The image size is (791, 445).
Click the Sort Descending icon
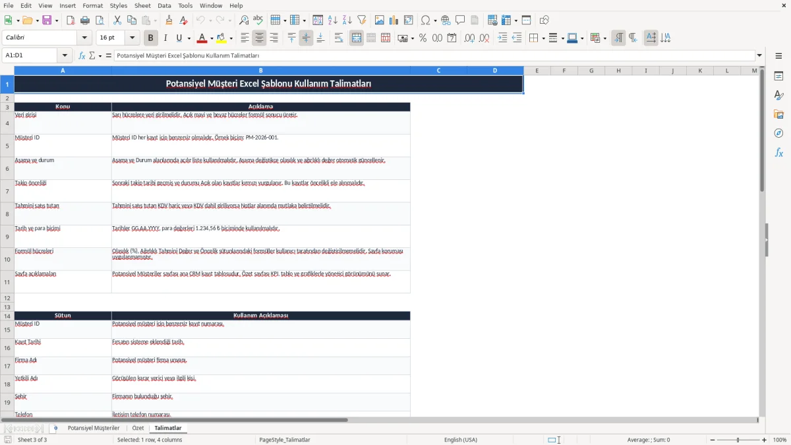pyautogui.click(x=347, y=20)
